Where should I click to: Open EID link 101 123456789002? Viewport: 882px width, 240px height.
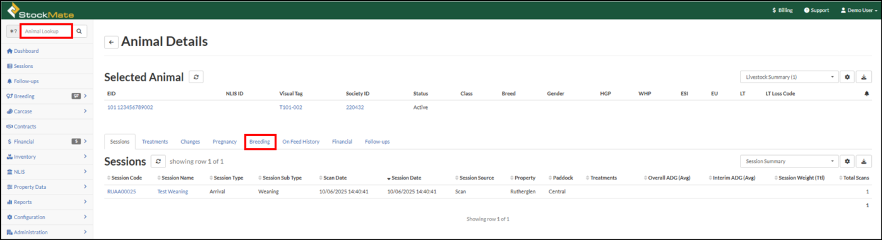(x=130, y=108)
